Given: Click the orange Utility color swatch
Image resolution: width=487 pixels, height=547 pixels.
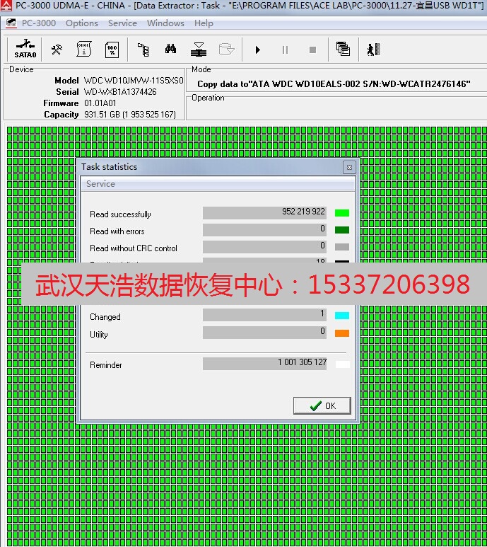Looking at the screenshot, I should tap(342, 333).
